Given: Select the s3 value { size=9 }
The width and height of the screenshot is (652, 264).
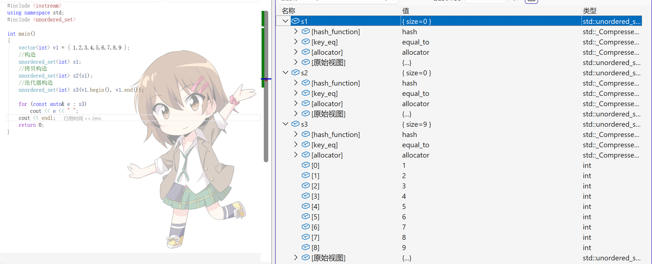Looking at the screenshot, I should (417, 124).
